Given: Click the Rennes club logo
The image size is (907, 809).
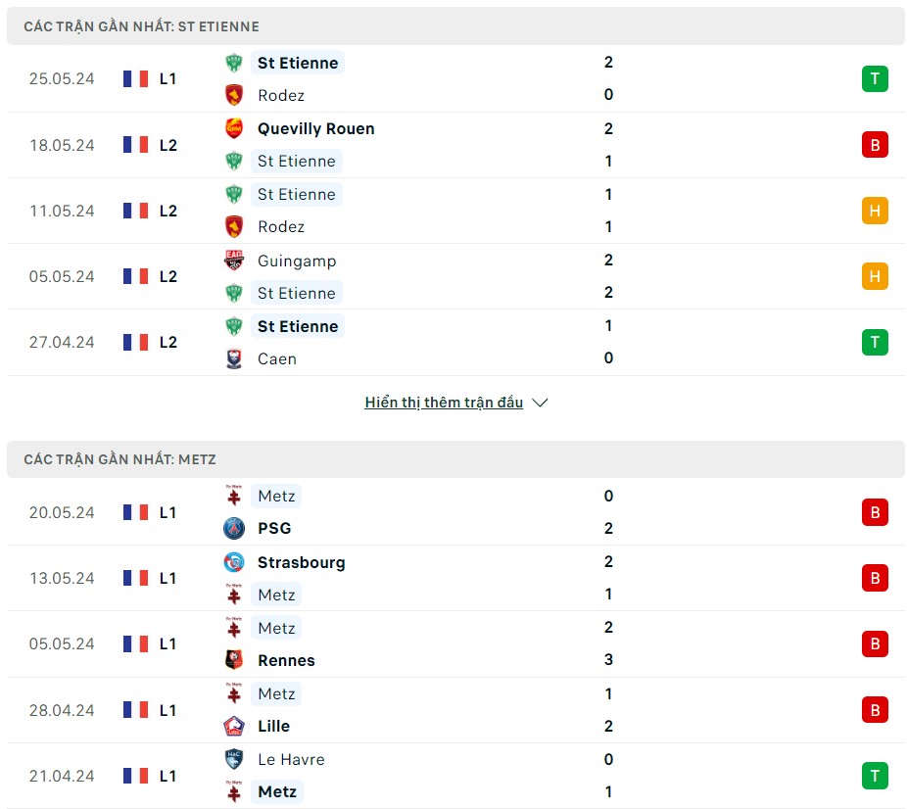Looking at the screenshot, I should click(233, 660).
